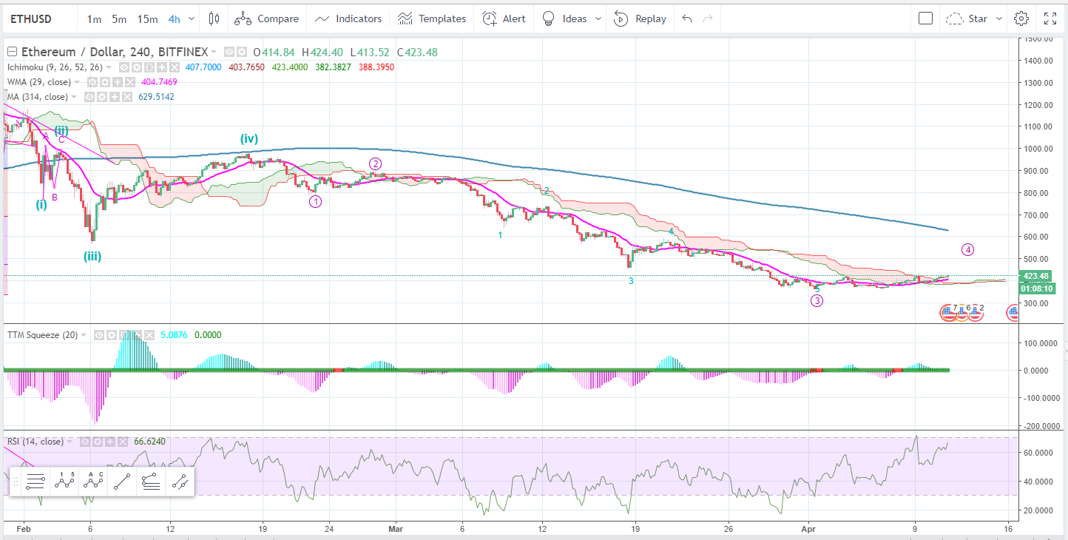Collapse the Ethereum / Dollar legend
This screenshot has height=540, width=1068.
click(x=12, y=53)
